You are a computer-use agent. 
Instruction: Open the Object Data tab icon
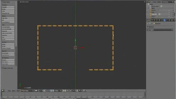pyautogui.click(x=167, y=20)
